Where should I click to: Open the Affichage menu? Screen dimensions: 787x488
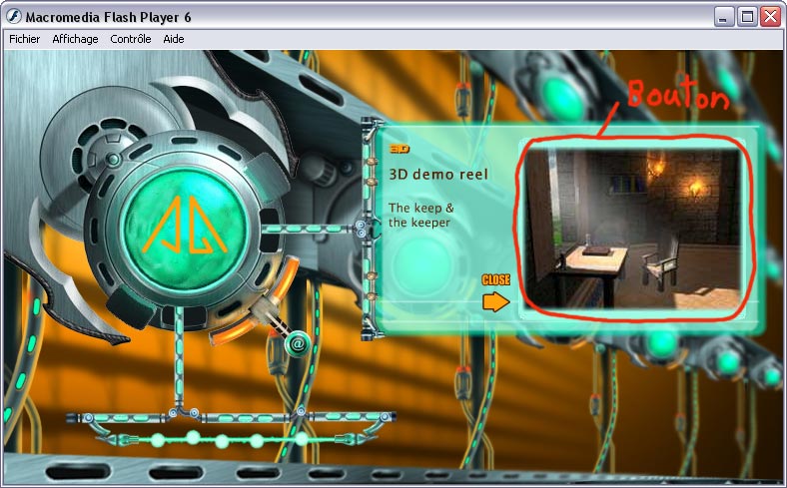75,39
